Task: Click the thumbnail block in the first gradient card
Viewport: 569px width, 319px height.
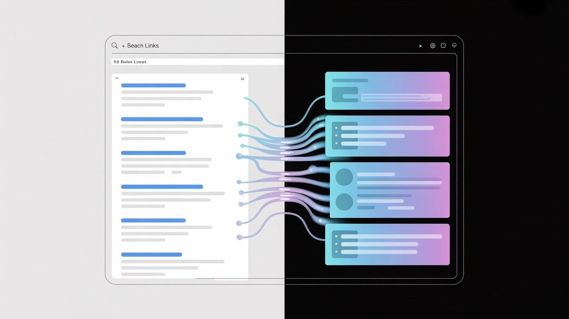Action: pos(345,94)
